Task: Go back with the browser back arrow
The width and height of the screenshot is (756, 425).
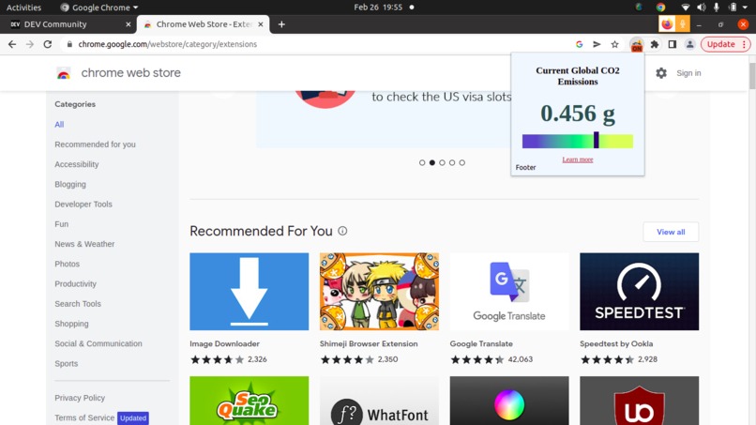Action: (x=12, y=44)
